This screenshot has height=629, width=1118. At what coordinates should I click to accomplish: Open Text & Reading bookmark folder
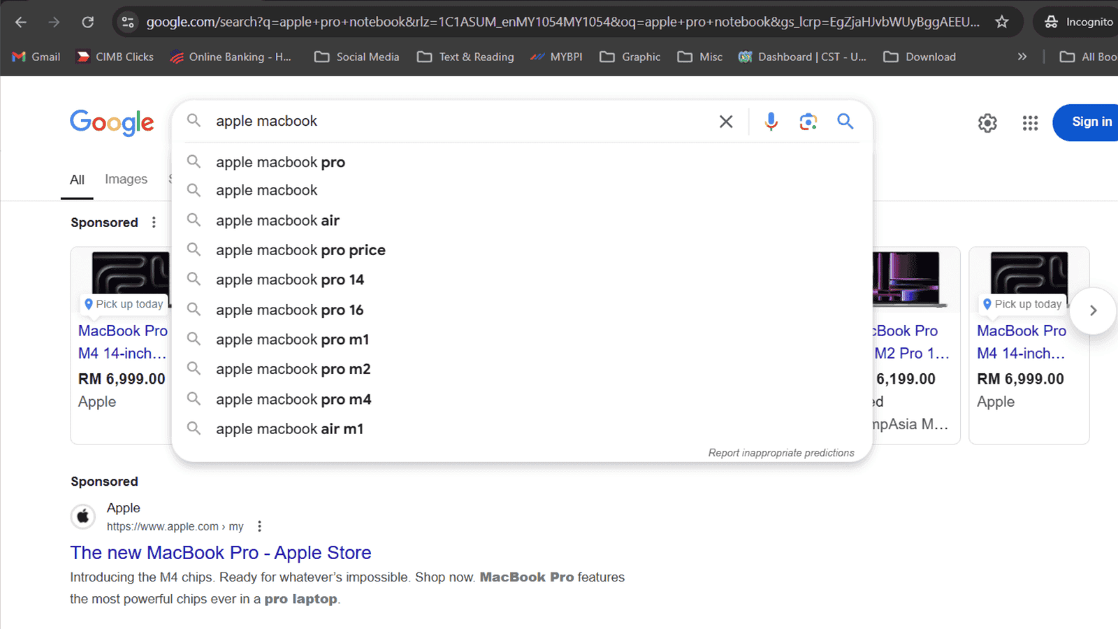tap(465, 57)
